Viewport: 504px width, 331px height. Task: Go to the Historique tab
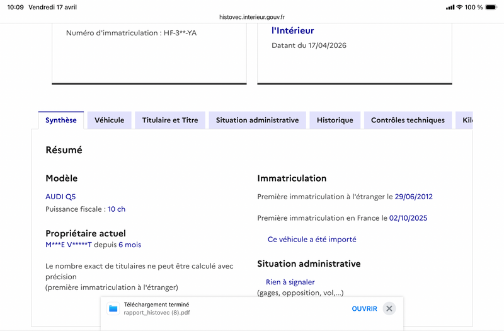coord(335,120)
